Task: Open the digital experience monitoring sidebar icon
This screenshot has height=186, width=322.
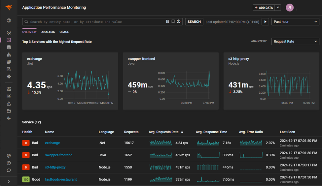Action: click(x=9, y=33)
